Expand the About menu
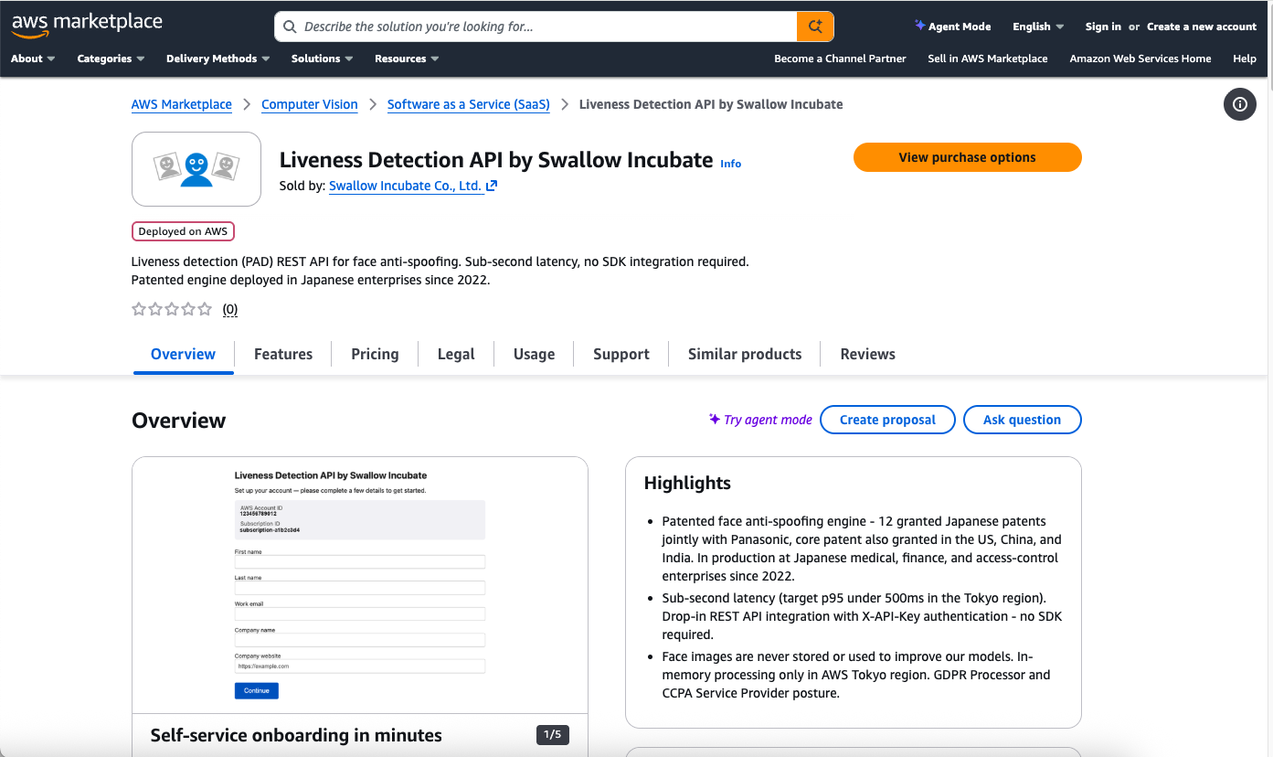 pyautogui.click(x=33, y=59)
